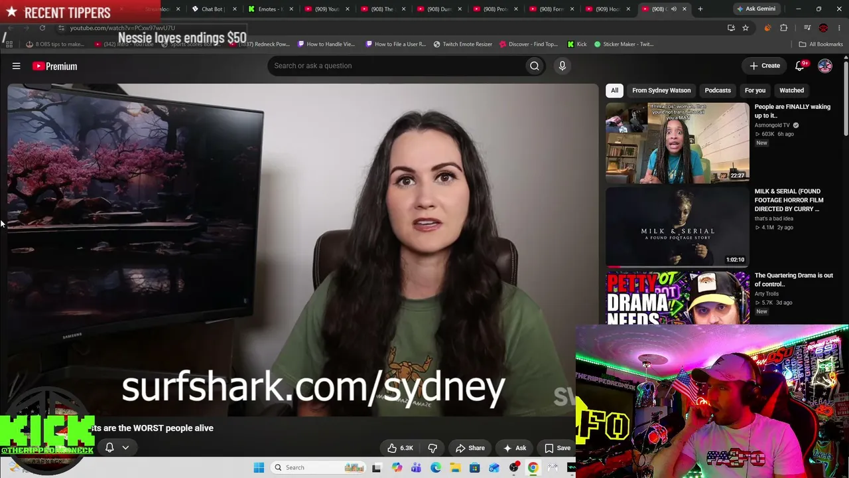This screenshot has height=478, width=849.
Task: Open Task View on the taskbar
Action: coord(377,468)
